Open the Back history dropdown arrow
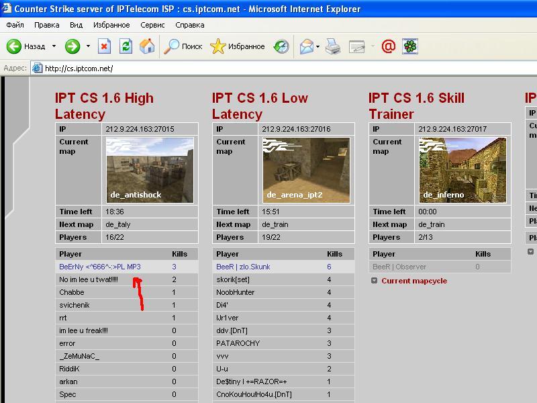Viewport: 537px width, 403px height. (54, 46)
